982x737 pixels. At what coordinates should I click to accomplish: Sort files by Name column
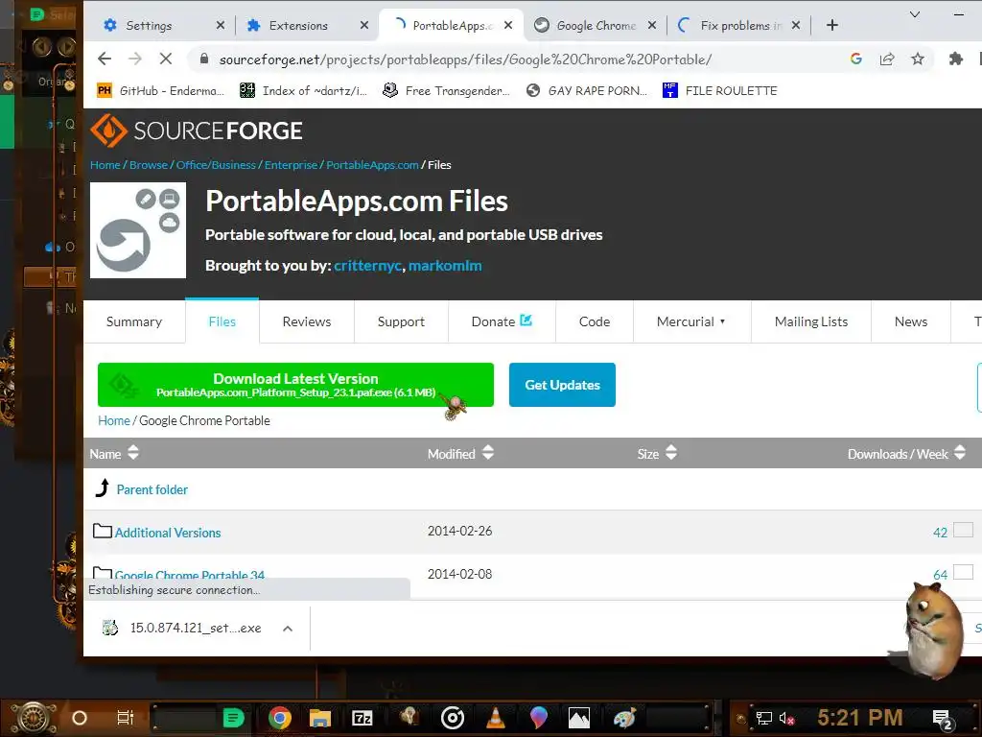114,453
